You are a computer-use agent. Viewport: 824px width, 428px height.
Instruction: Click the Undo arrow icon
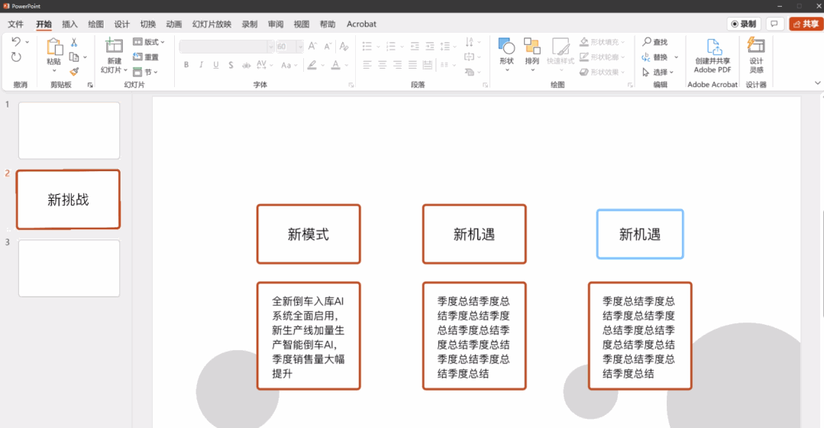coord(16,41)
